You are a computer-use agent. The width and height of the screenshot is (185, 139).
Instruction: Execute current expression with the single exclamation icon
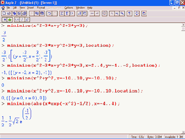[22, 20]
